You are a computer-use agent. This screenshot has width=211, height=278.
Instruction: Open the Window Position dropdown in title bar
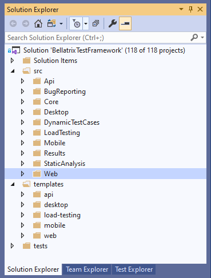(181, 9)
